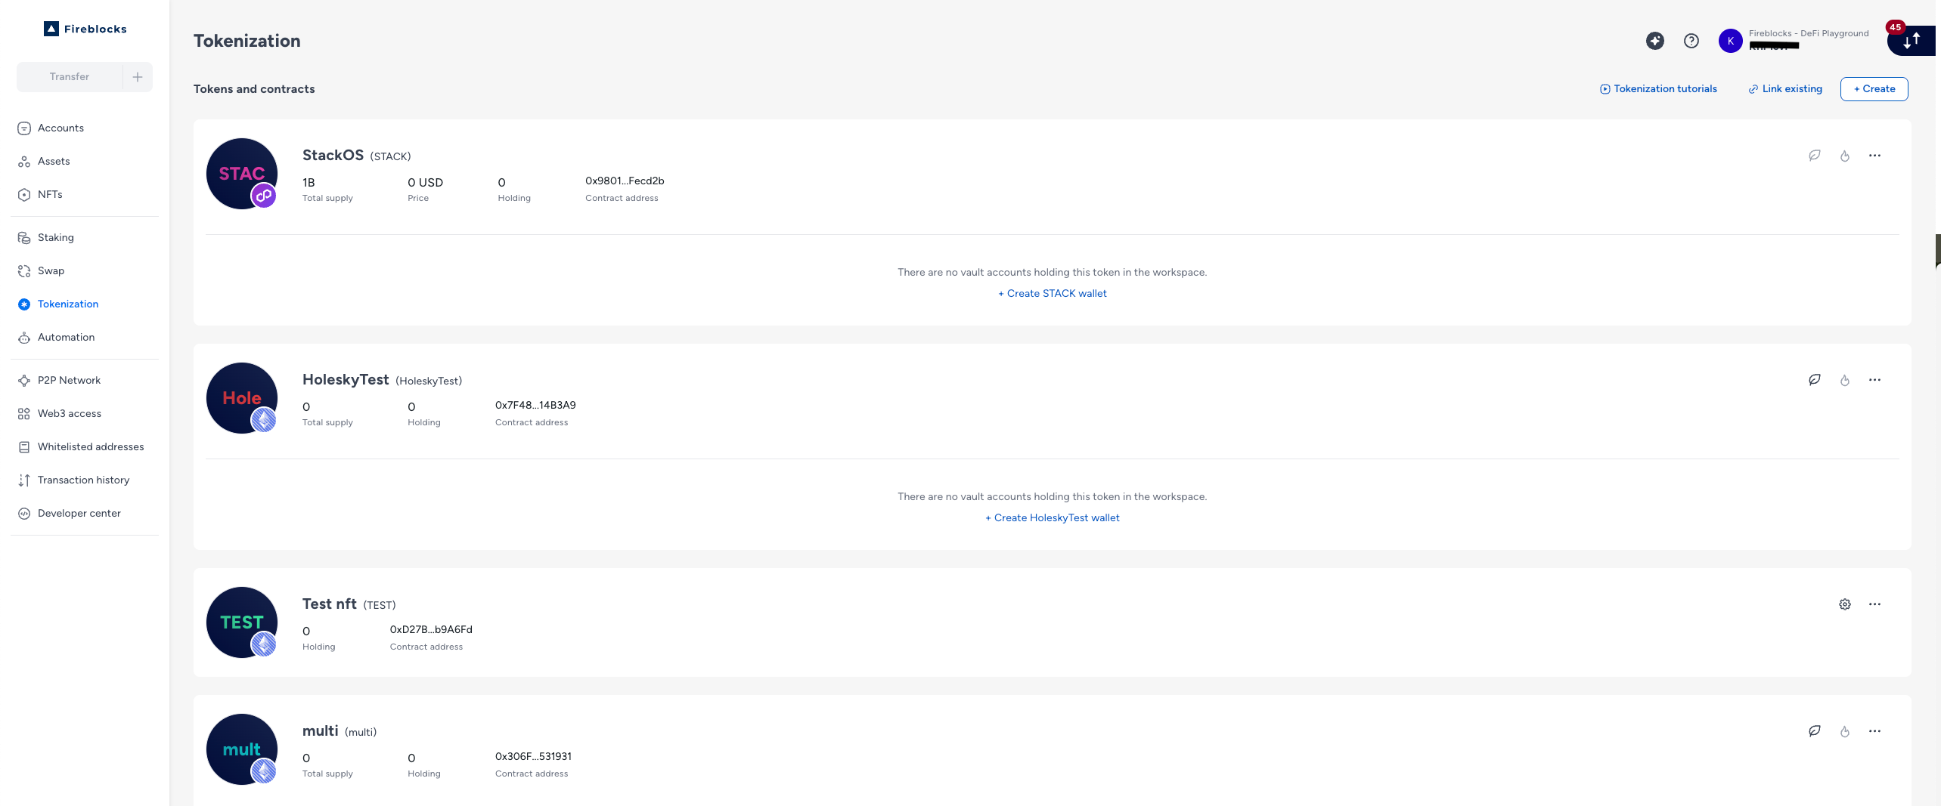Navigate to Staking page
This screenshot has height=806, width=1941.
click(55, 237)
